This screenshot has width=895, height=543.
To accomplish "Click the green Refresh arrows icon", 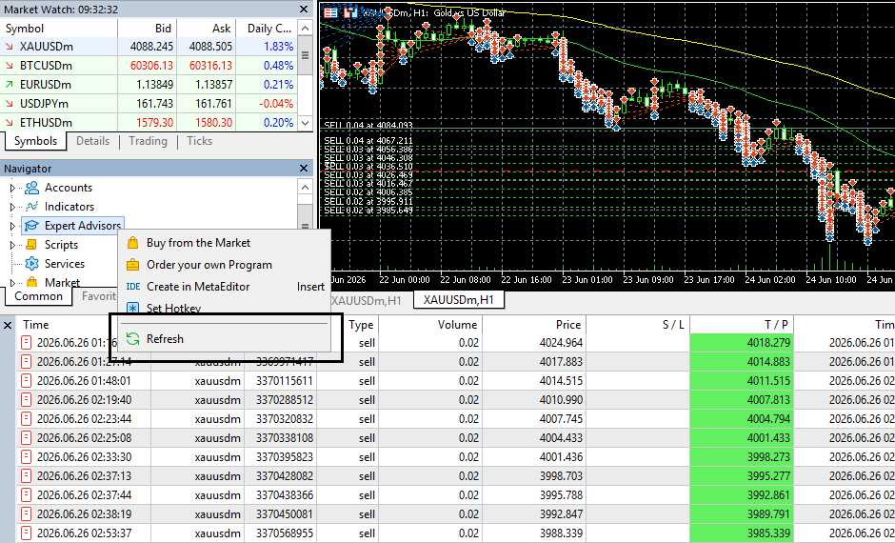I will (x=133, y=338).
